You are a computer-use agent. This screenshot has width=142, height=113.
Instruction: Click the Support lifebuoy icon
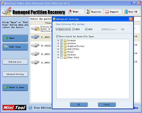[107, 12]
